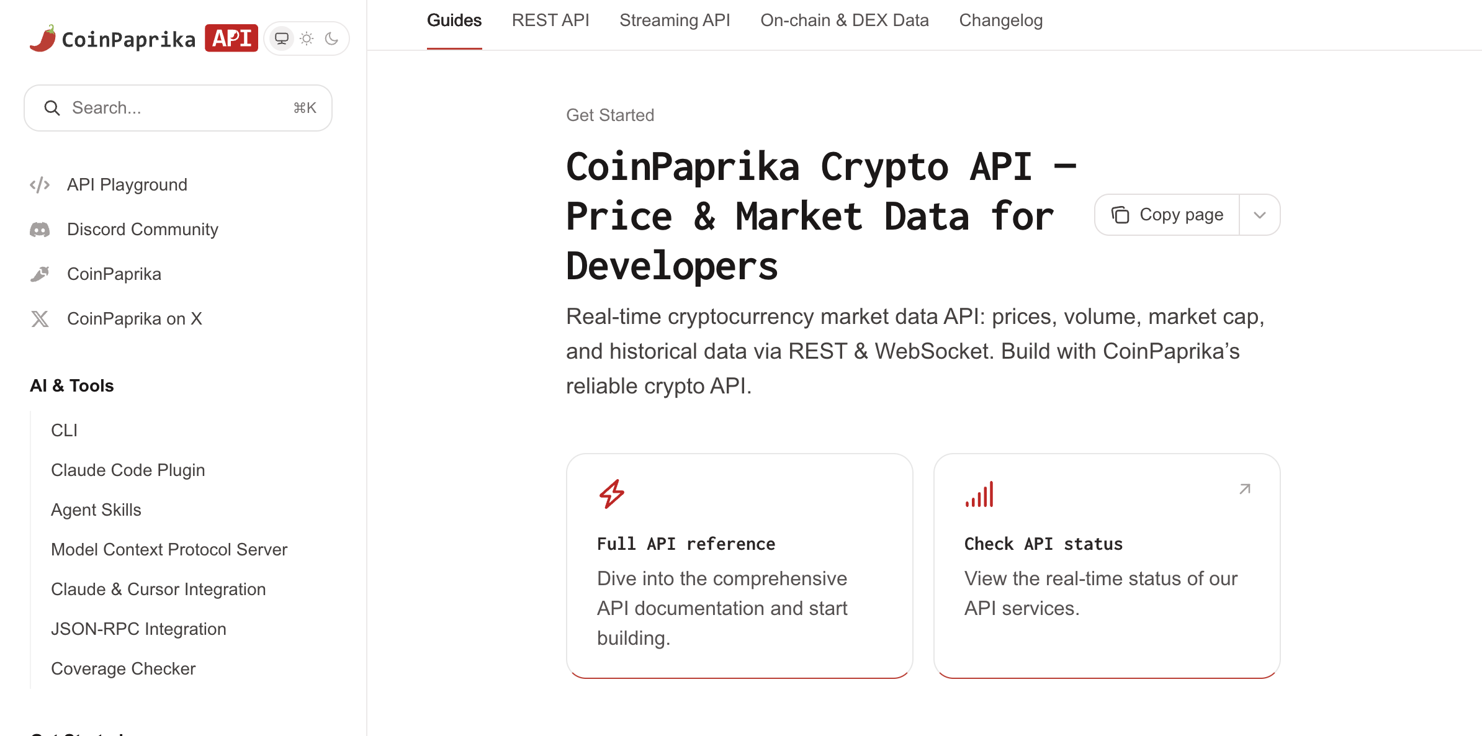Open On-chain & DEX Data tab
Viewport: 1482px width, 736px height.
[x=845, y=20]
